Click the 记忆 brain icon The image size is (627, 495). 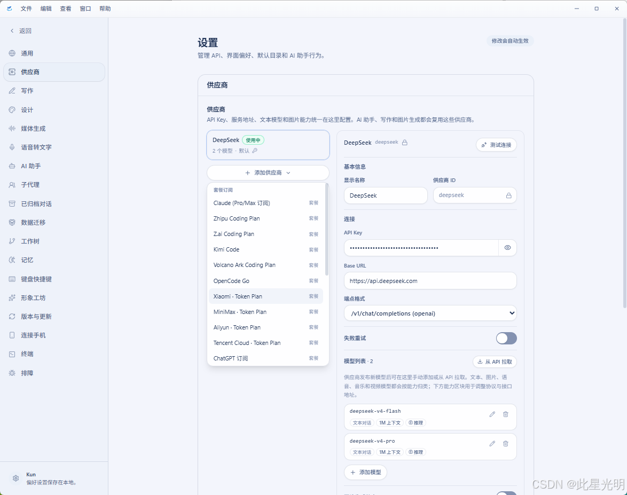coord(12,260)
